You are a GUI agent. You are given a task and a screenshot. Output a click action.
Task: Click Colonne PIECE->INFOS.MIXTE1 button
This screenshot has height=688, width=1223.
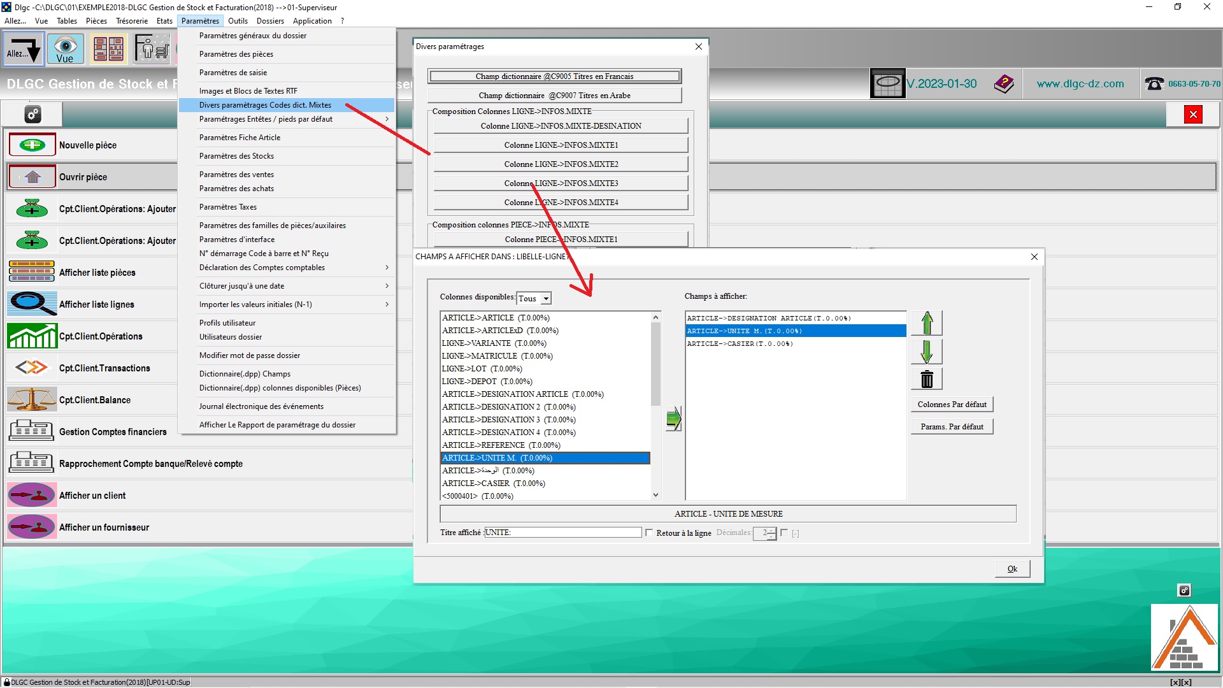pyautogui.click(x=561, y=240)
